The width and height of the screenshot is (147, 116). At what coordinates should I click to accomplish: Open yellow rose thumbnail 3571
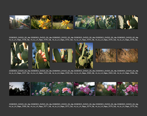41,89
